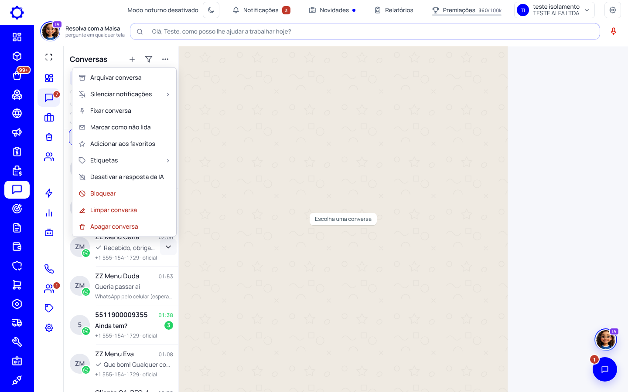Viewport: 628px width, 392px height.
Task: Open the wrench tools icon in blue sidebar
Action: click(17, 342)
